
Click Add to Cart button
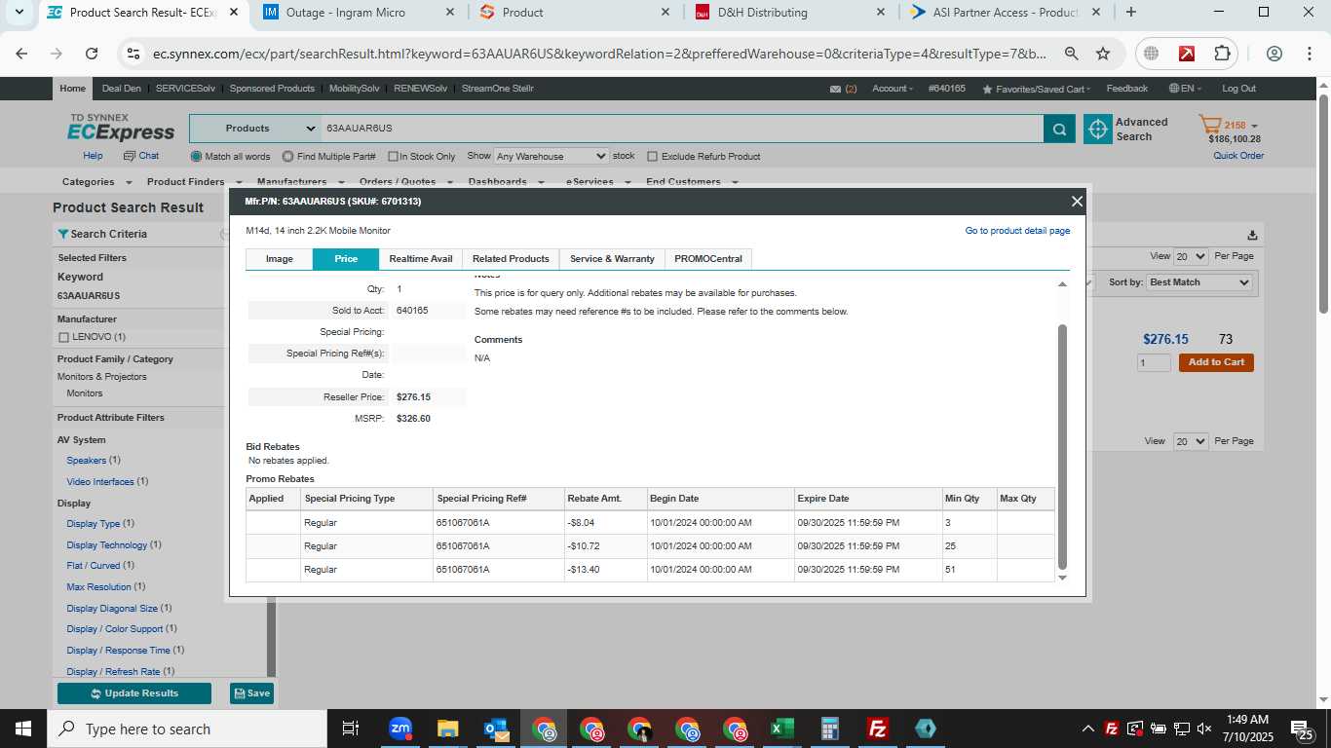coord(1216,362)
